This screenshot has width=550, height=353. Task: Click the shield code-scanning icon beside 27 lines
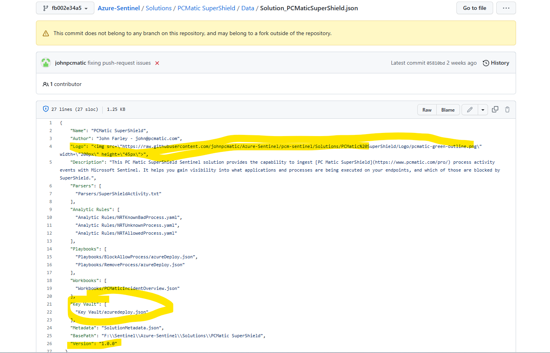click(46, 109)
